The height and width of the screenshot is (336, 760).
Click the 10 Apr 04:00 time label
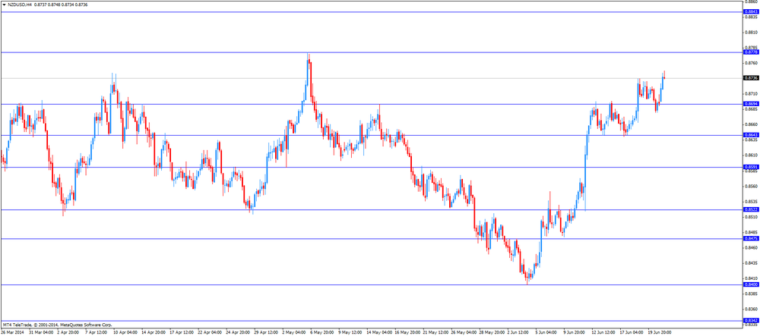point(125,333)
